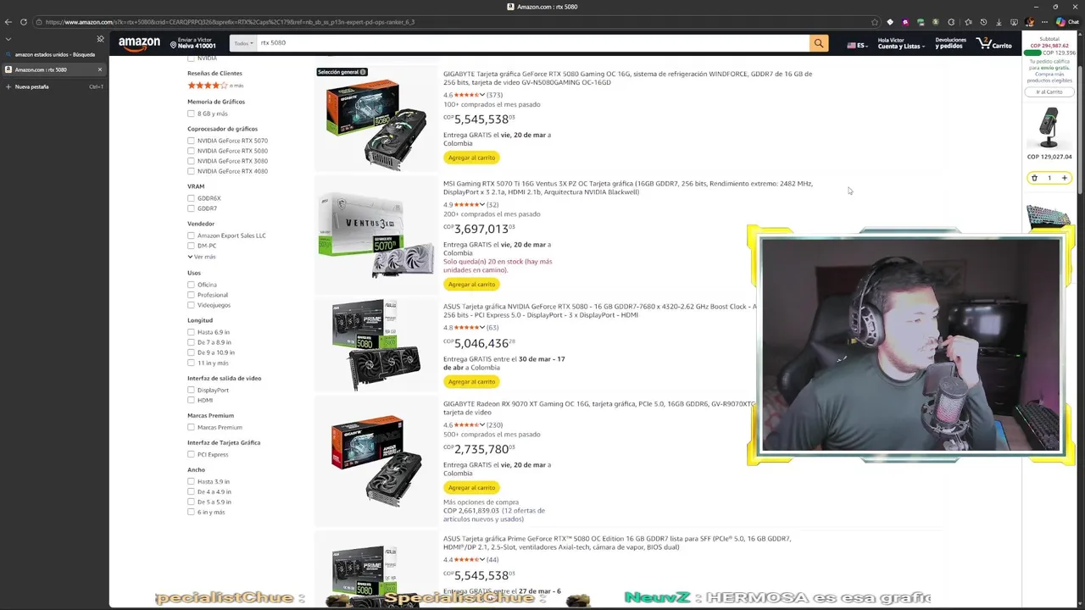Tick the GDDR6X VRAM checkbox
Image resolution: width=1085 pixels, height=610 pixels.
pyautogui.click(x=191, y=198)
